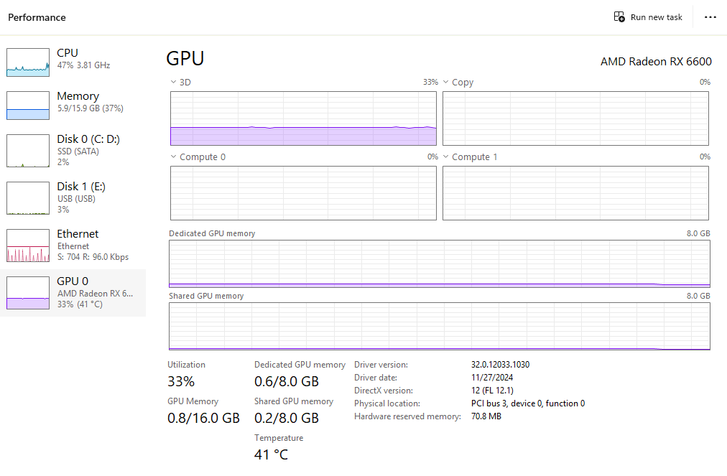Open the three-dot more options menu
This screenshot has width=727, height=476.
[710, 17]
